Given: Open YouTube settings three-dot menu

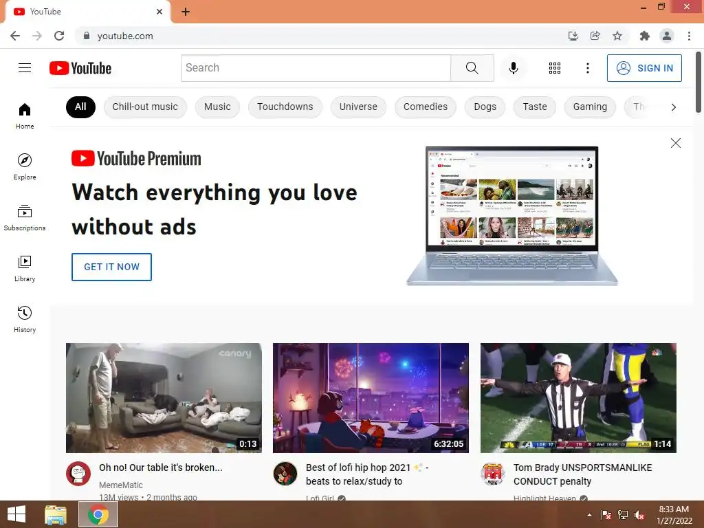Looking at the screenshot, I should pyautogui.click(x=587, y=68).
